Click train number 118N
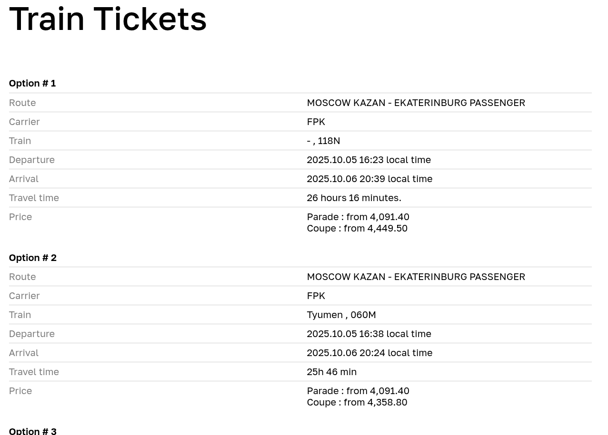The height and width of the screenshot is (435, 608). coord(329,141)
